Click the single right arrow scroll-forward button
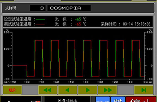The width and height of the screenshot is (157, 102). click(x=87, y=90)
